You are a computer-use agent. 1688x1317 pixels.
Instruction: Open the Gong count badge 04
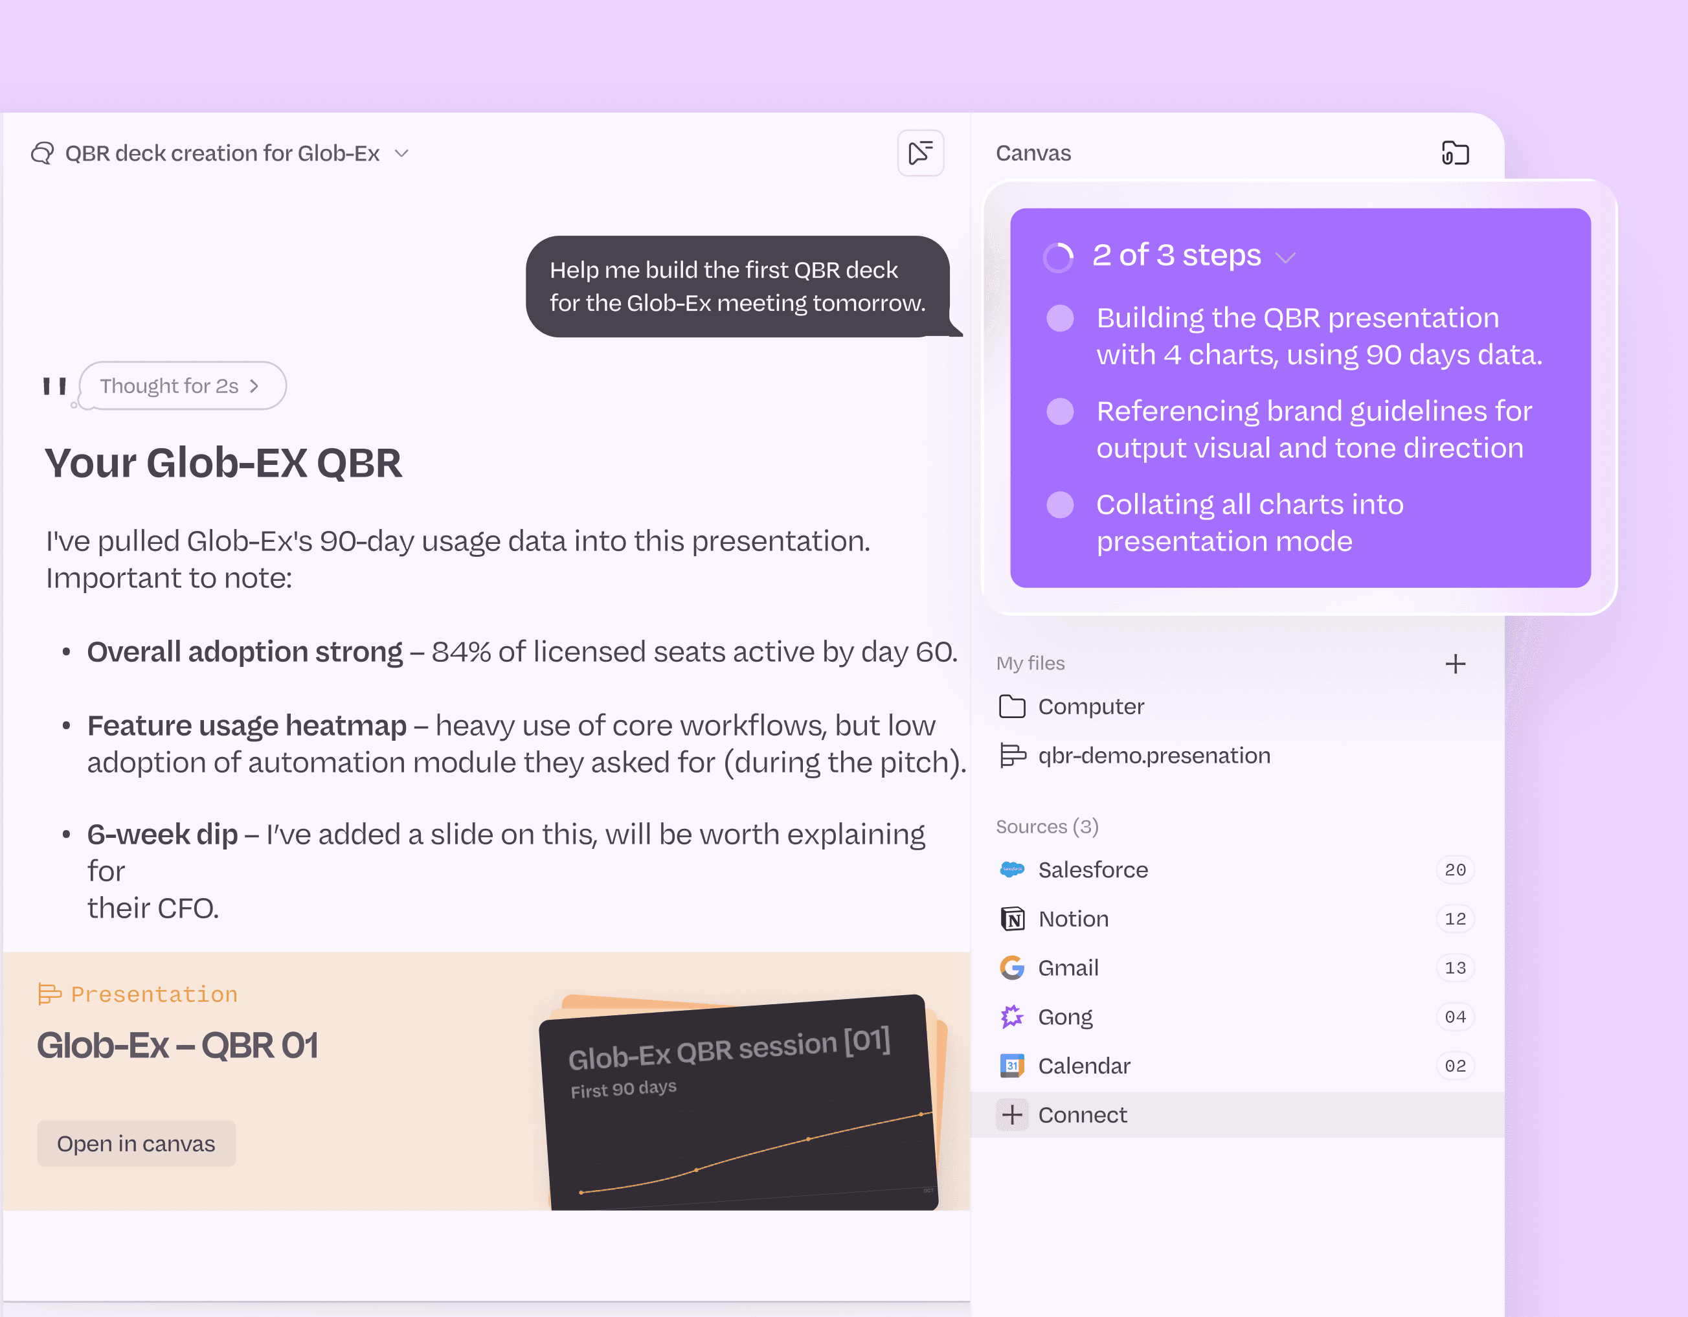[1456, 1017]
